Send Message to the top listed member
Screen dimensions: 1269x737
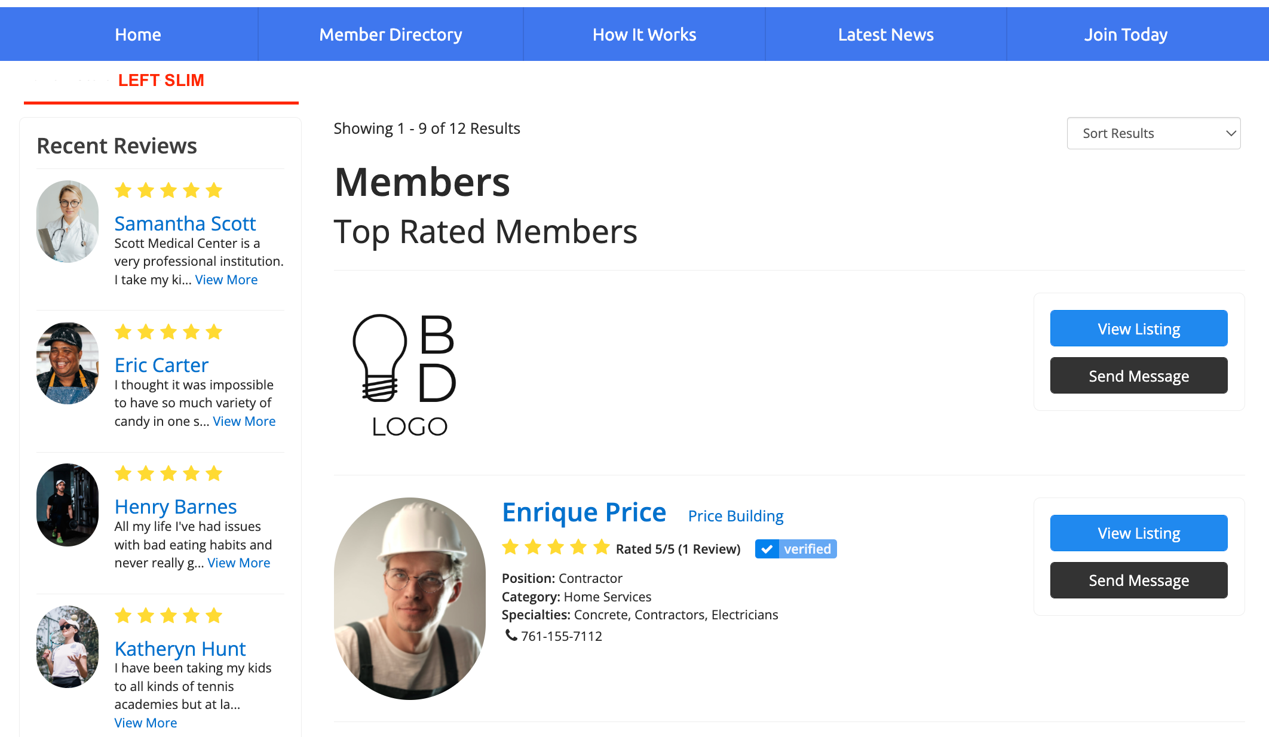point(1138,375)
